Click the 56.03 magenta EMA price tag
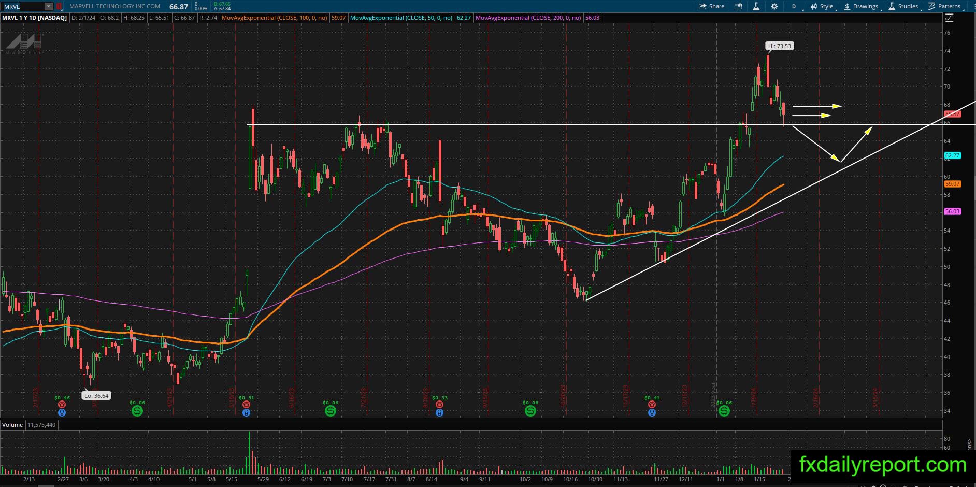 coord(953,211)
